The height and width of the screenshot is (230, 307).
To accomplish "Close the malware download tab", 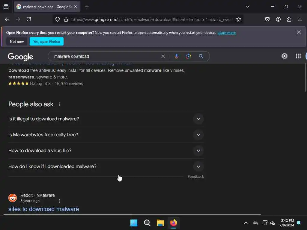I will pos(76,7).
